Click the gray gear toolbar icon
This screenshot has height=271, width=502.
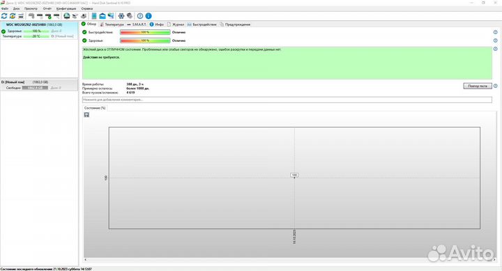[130, 16]
